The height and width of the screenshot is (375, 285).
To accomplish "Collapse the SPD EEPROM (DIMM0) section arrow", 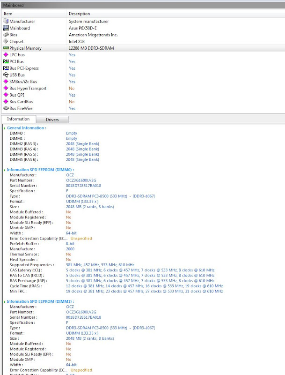I will click(5, 170).
